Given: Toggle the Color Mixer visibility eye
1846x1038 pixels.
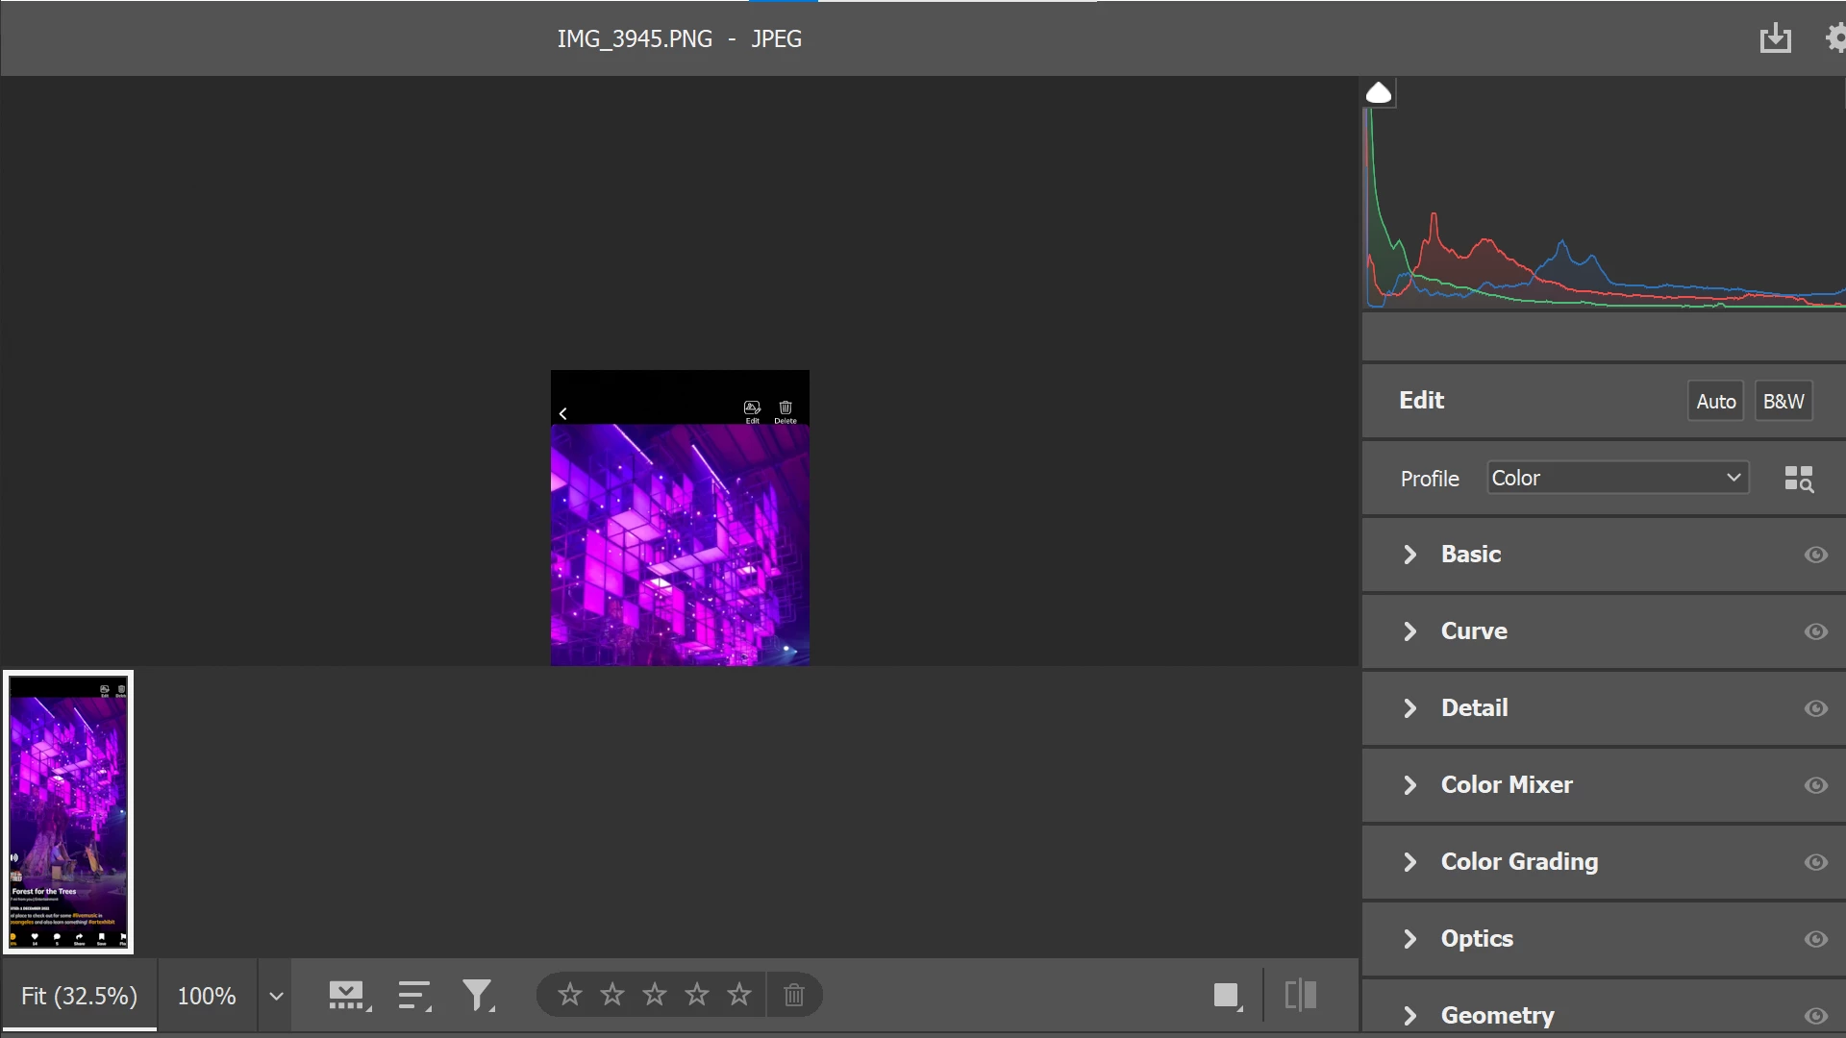Looking at the screenshot, I should pos(1815,785).
